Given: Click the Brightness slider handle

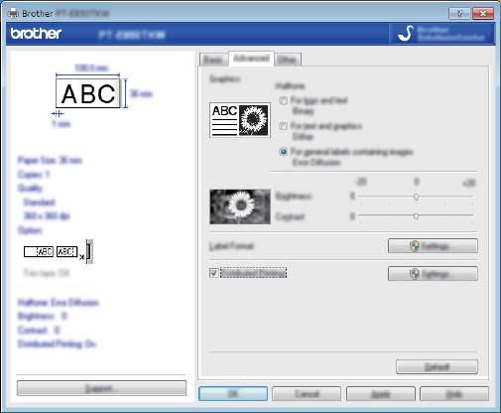Looking at the screenshot, I should coord(416,197).
